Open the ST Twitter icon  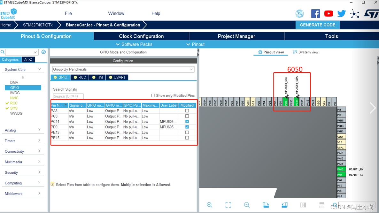342,13
